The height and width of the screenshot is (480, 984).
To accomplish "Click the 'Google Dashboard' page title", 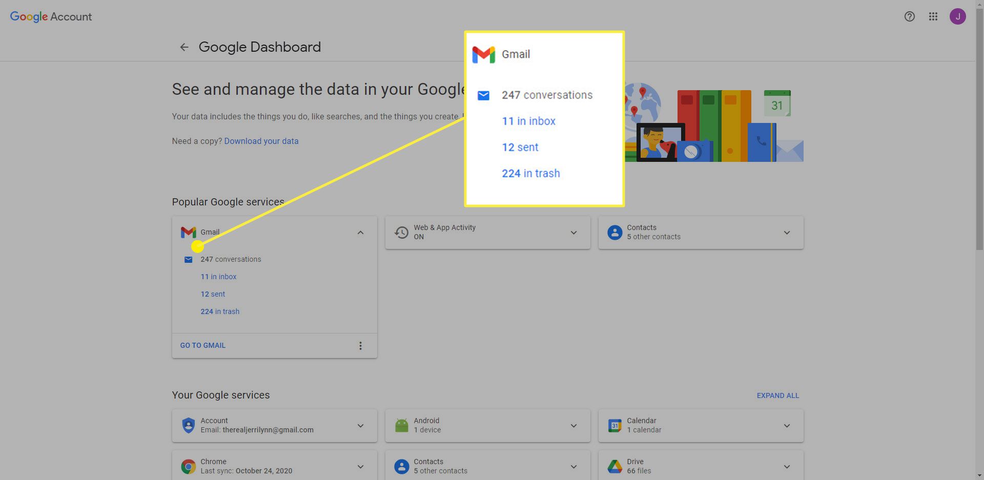I will [260, 47].
